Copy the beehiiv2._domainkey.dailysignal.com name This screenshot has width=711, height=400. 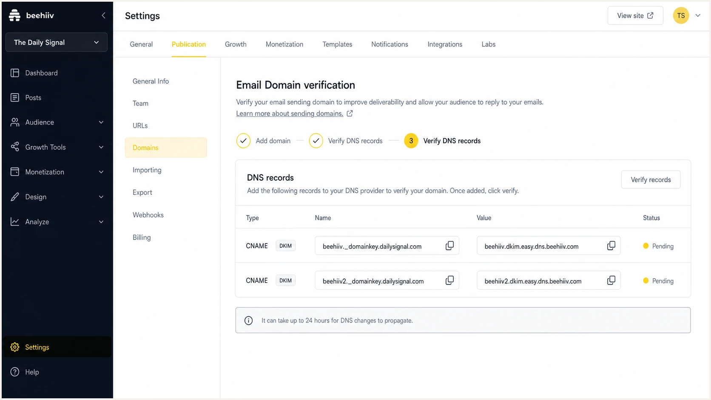tap(449, 281)
